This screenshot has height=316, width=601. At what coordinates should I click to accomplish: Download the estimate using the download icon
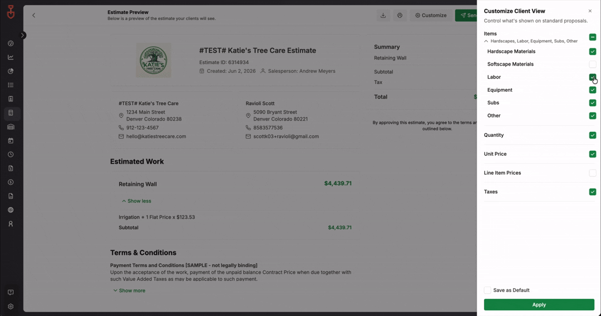(x=383, y=16)
